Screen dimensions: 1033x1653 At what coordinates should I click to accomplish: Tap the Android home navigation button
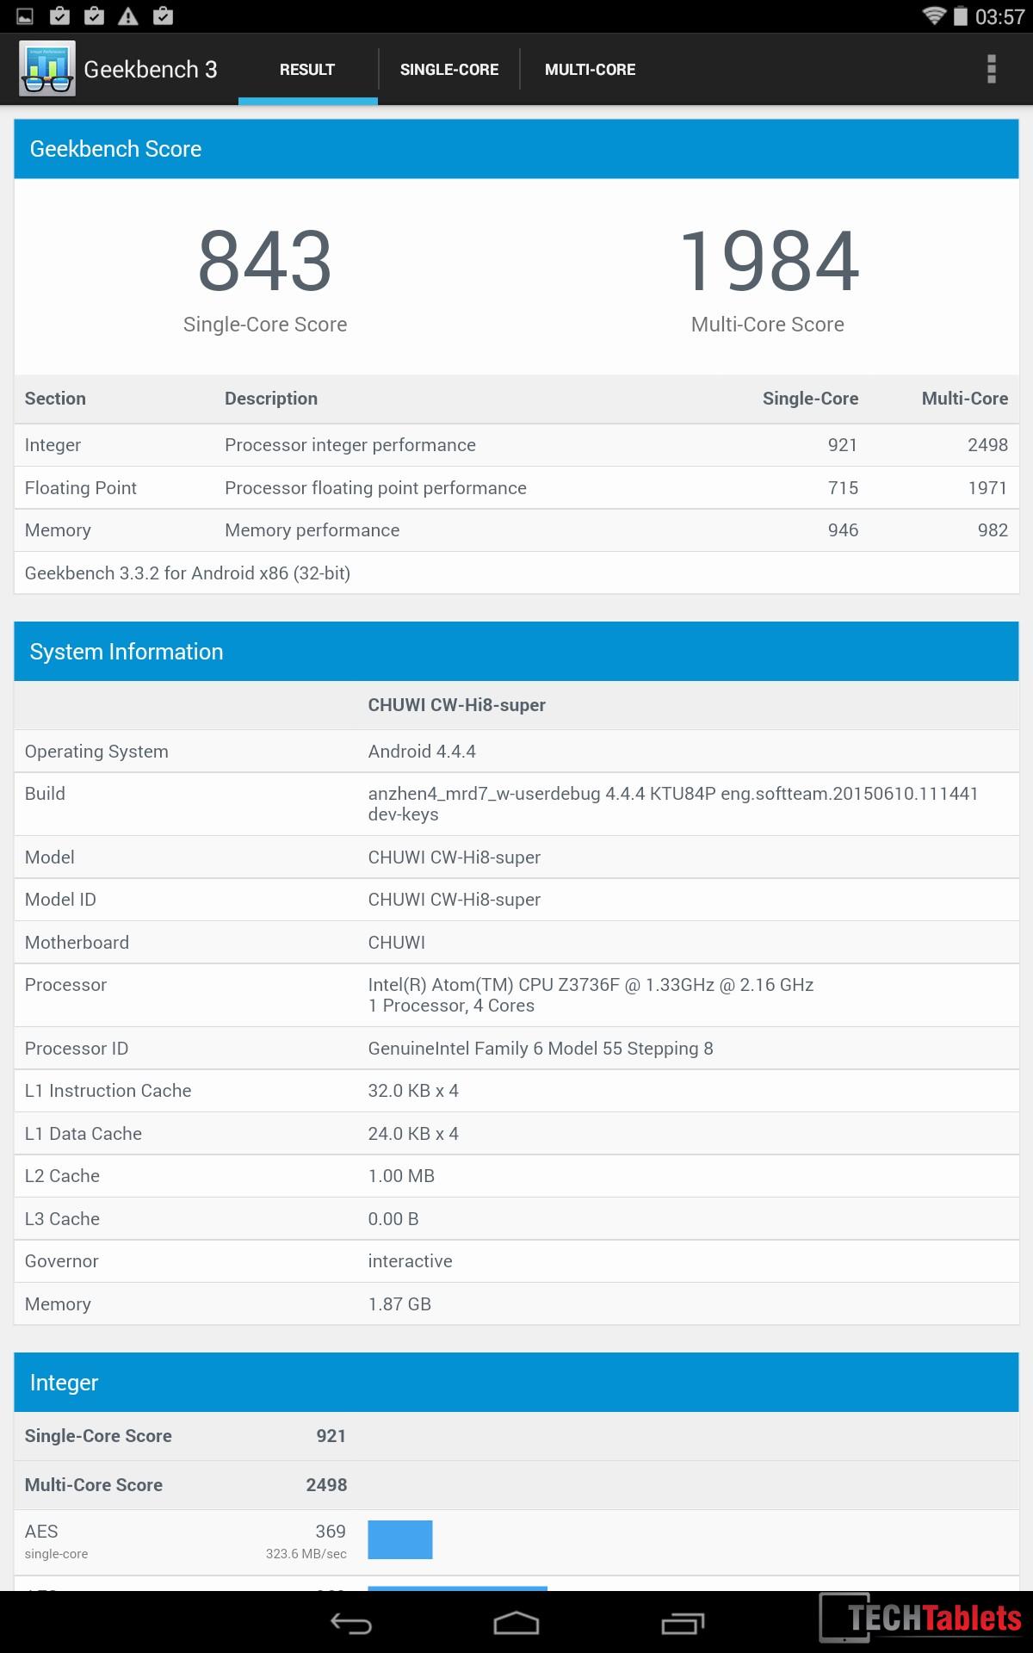pos(516,1624)
